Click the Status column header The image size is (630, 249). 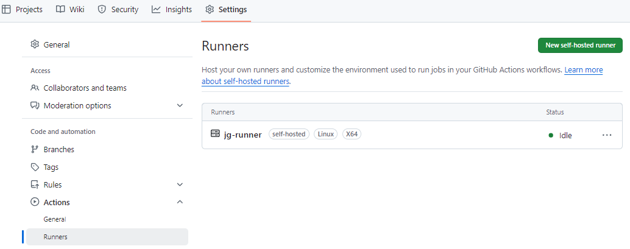555,112
